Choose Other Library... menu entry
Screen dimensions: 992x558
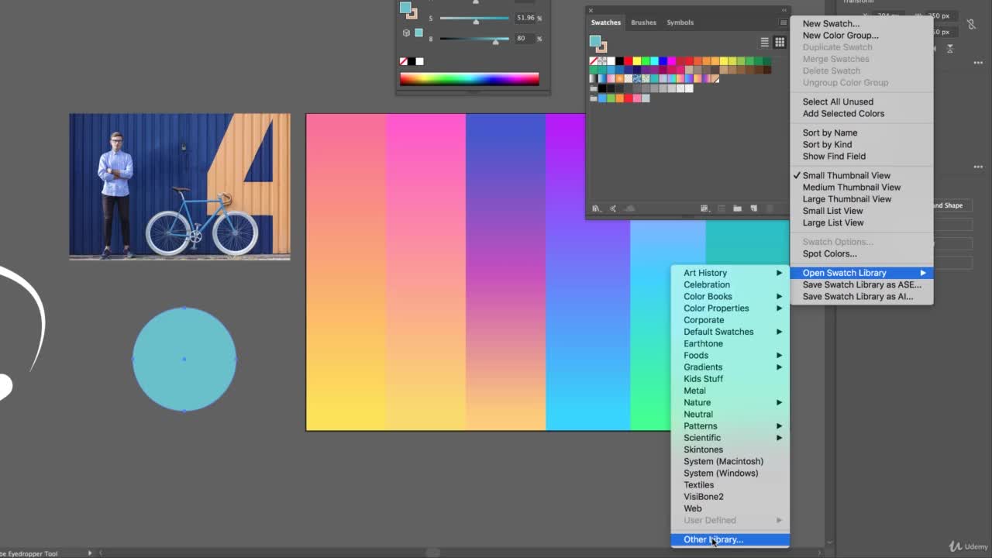730,539
